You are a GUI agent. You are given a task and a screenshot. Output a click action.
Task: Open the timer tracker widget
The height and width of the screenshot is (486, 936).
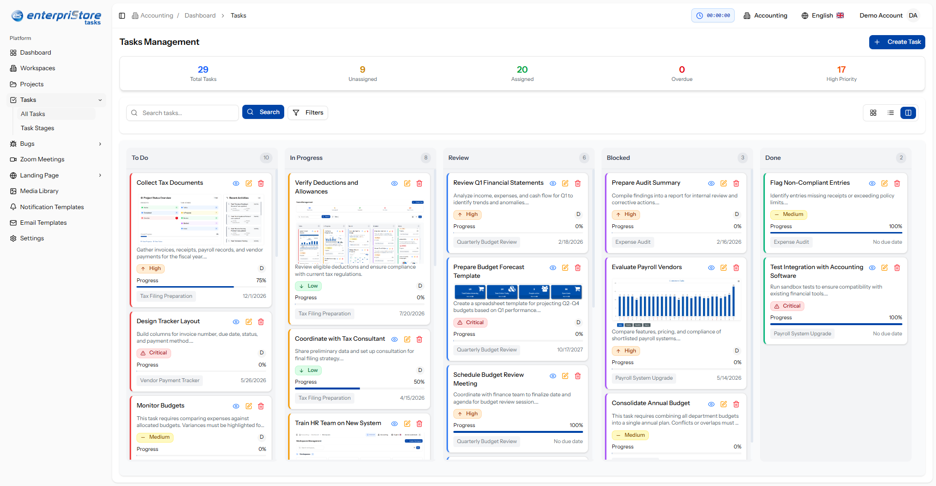[x=713, y=16]
